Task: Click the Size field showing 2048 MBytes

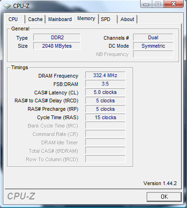Action: pyautogui.click(x=57, y=46)
